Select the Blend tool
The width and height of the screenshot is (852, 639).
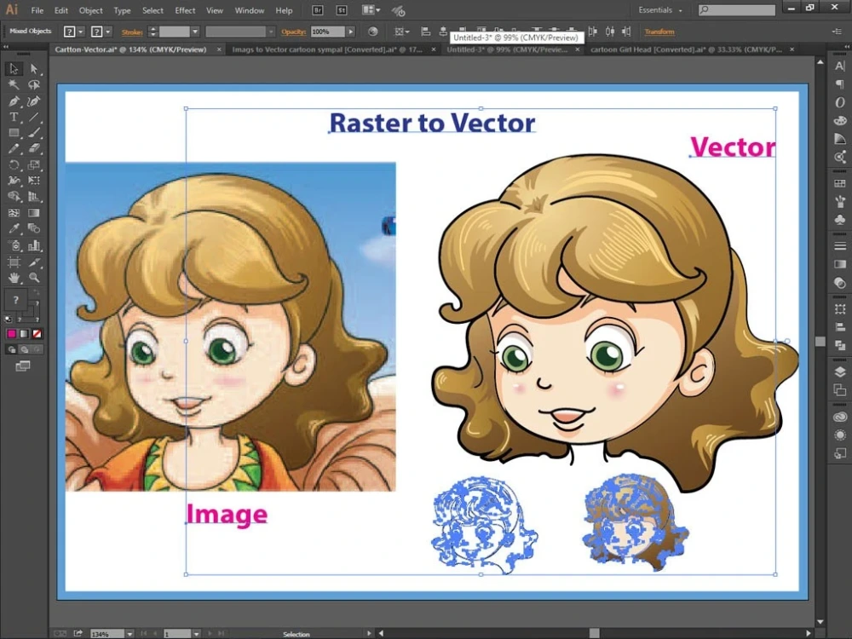coord(34,228)
